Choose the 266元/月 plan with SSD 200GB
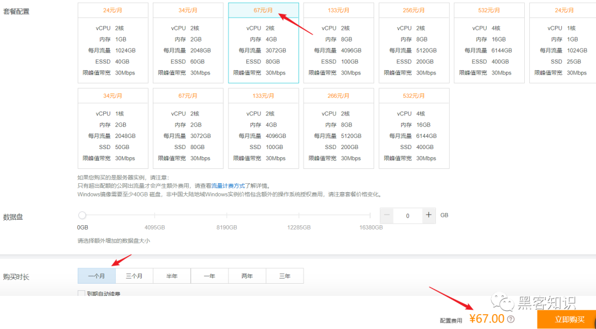This screenshot has height=329, width=596. (x=339, y=129)
